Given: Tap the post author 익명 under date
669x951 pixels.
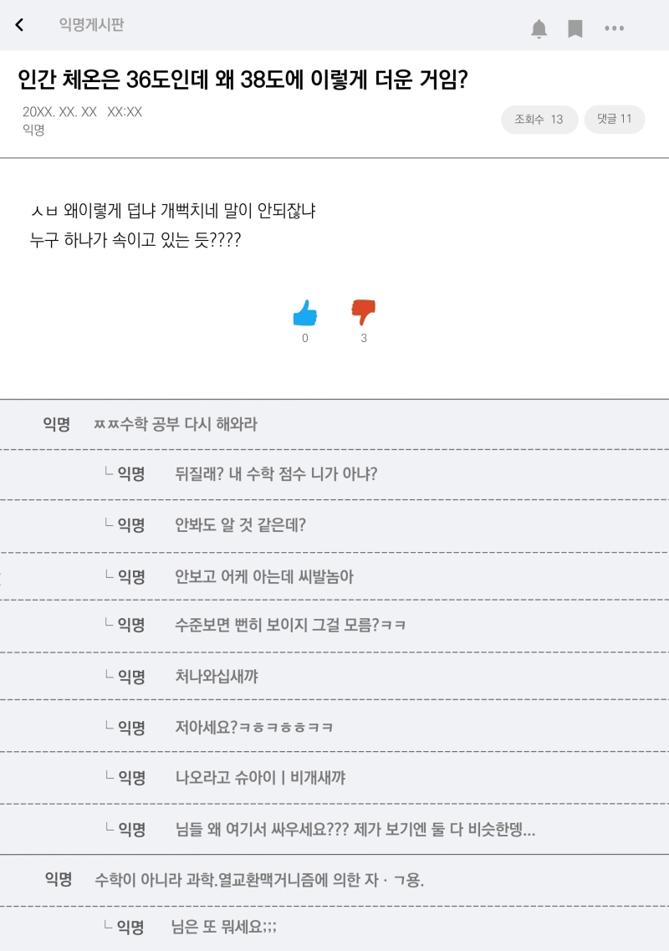Looking at the screenshot, I should (x=33, y=130).
